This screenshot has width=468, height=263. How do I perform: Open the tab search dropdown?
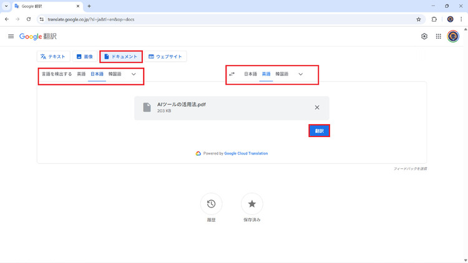pyautogui.click(x=6, y=6)
